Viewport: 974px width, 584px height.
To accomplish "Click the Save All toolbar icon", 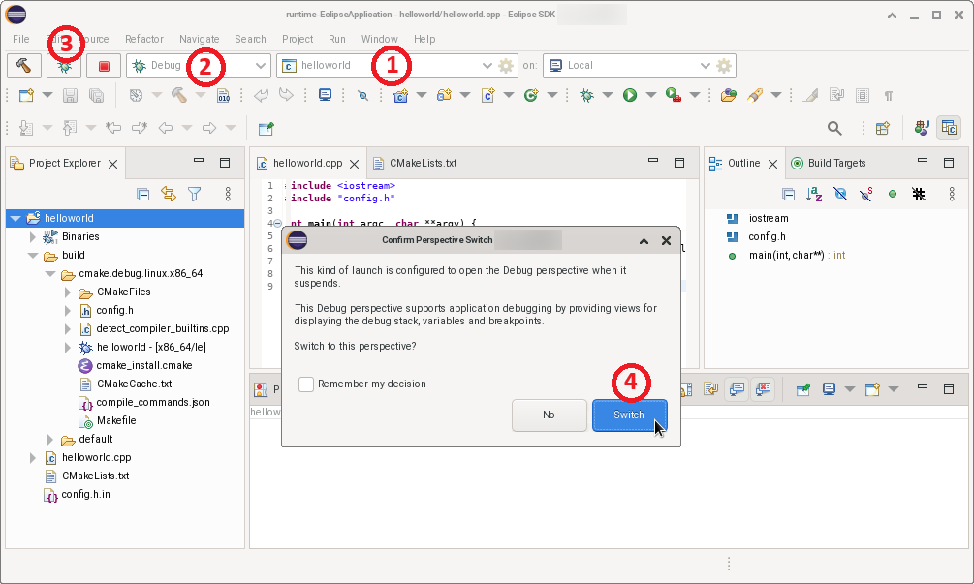I will point(96,95).
